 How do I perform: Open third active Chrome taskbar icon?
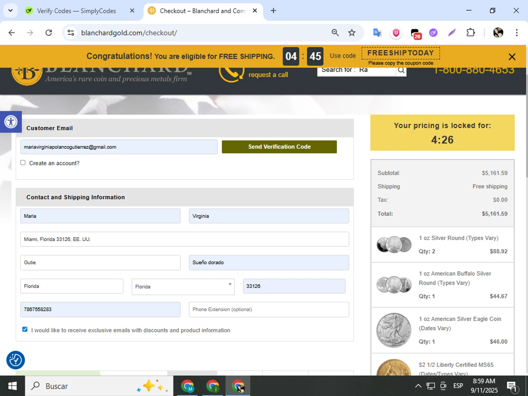tap(238, 386)
